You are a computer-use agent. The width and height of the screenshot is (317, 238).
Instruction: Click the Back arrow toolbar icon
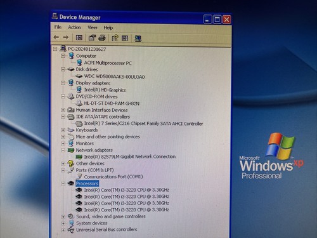pos(56,37)
